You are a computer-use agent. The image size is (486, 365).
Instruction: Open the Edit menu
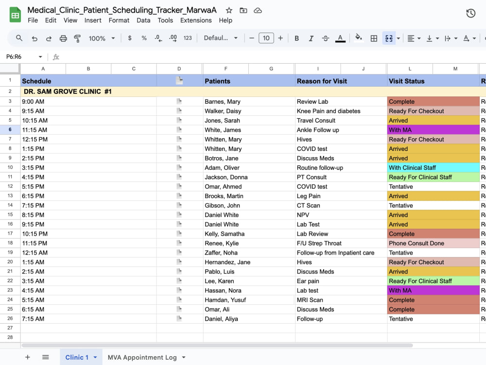pos(51,20)
